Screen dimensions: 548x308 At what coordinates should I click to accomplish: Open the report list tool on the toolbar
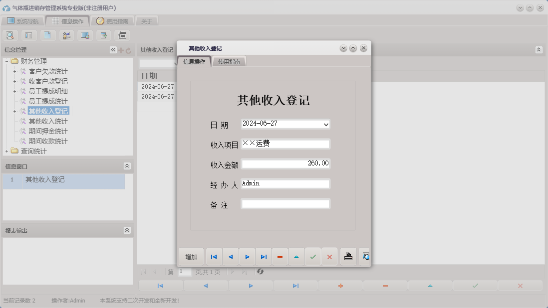28,35
